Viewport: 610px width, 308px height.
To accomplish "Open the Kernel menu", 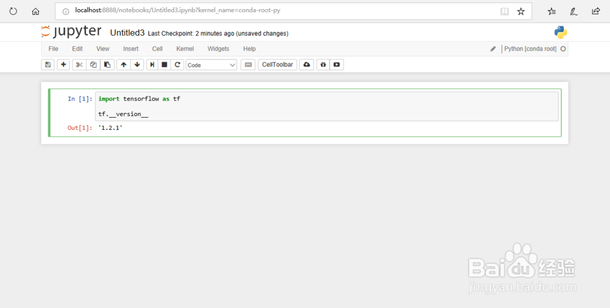I will pos(185,49).
